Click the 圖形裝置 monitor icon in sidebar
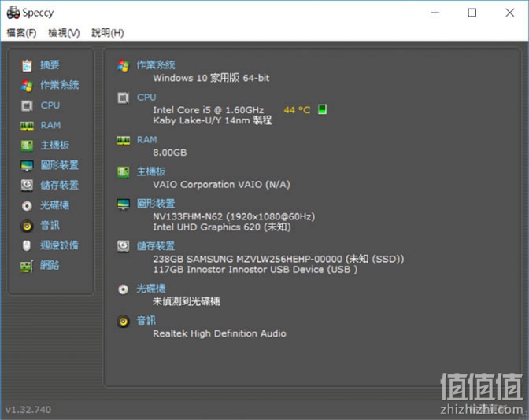 (x=27, y=165)
